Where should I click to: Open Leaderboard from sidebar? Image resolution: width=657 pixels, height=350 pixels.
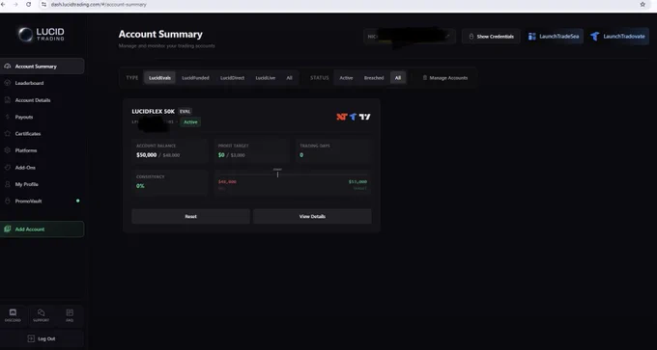(x=42, y=83)
